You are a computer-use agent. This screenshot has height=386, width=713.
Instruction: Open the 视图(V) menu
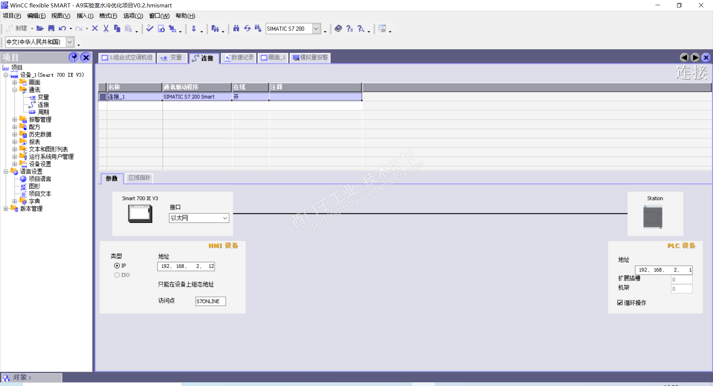coord(61,16)
